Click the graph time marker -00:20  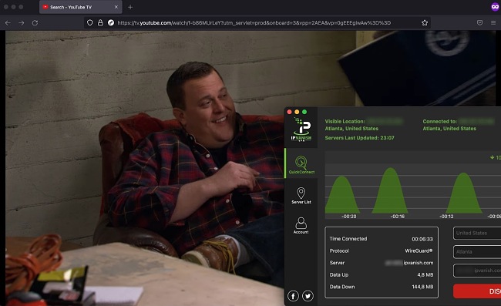coord(348,217)
